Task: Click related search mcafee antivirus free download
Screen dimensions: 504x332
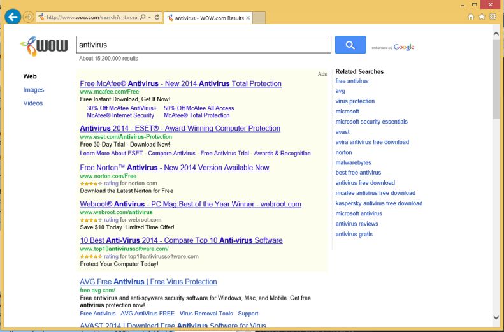Action: pos(375,193)
